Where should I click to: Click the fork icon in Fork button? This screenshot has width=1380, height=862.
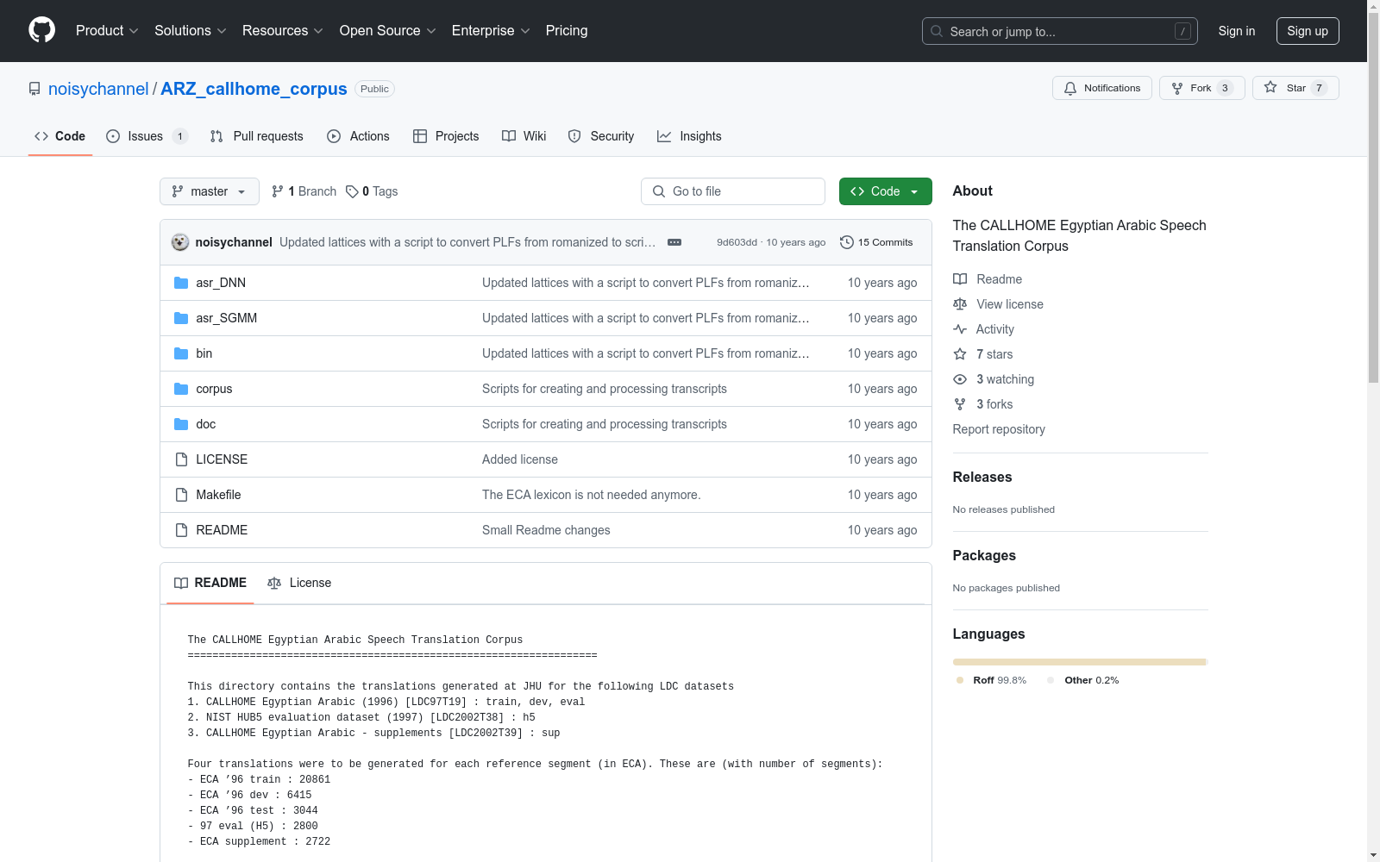[x=1177, y=88]
